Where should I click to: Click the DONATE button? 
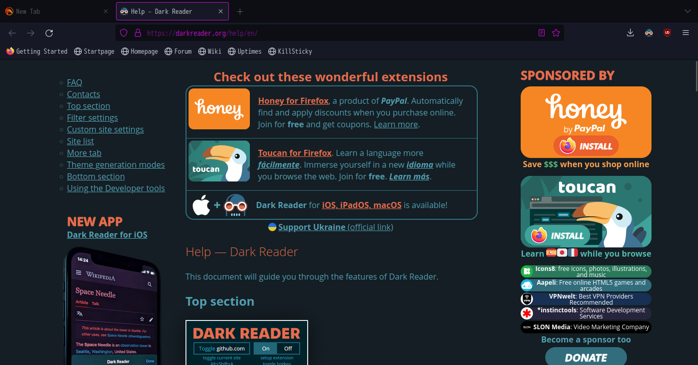point(586,357)
